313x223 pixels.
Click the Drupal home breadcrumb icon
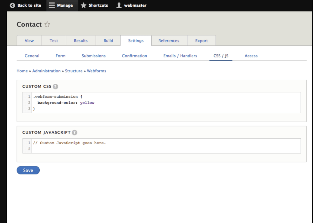(22, 71)
